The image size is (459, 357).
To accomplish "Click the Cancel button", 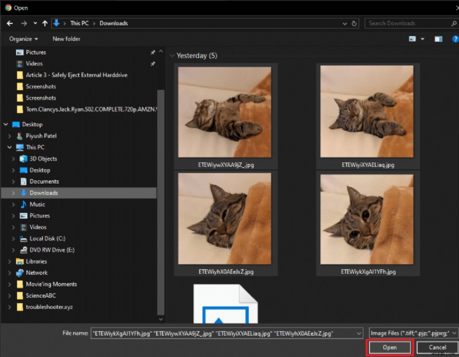I will (437, 347).
